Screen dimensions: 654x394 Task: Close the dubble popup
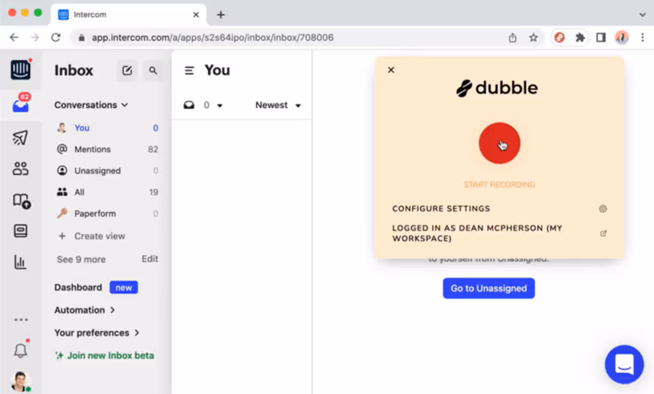point(391,70)
